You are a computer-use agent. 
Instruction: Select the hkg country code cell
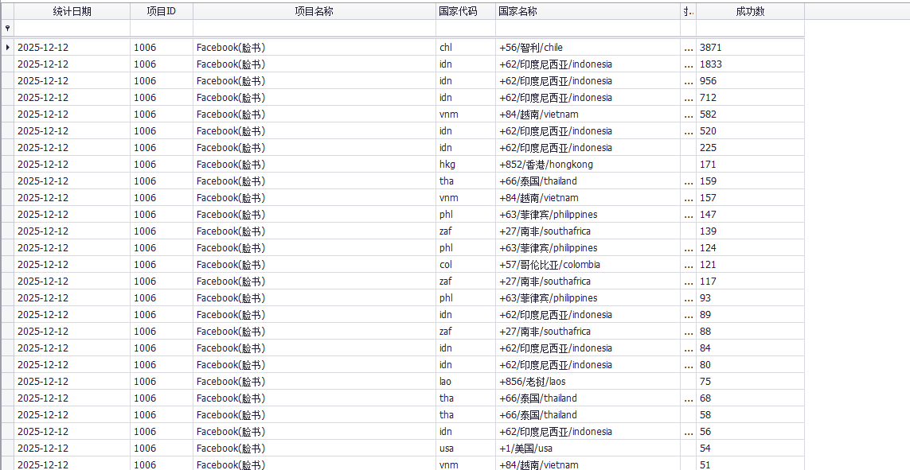click(x=466, y=165)
